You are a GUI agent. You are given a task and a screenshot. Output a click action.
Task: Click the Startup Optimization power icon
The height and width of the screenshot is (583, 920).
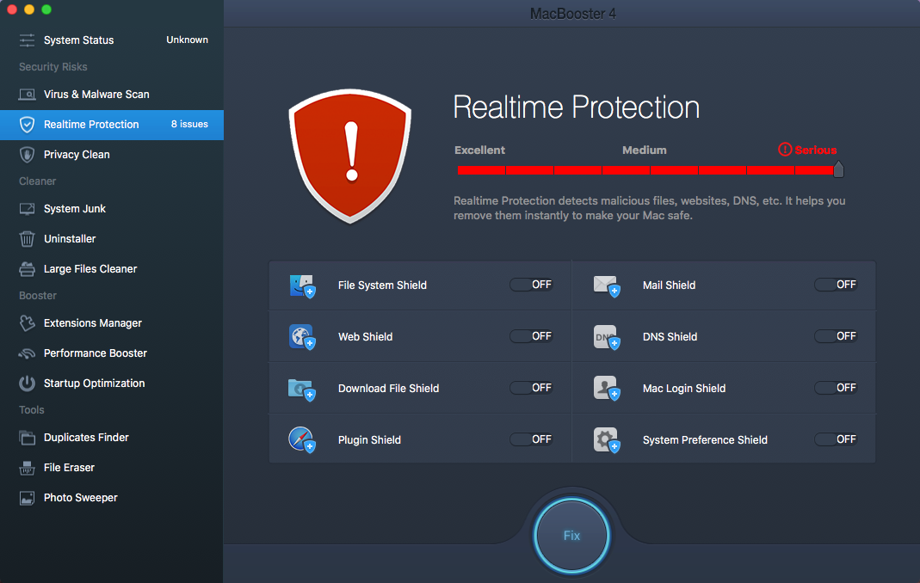click(x=27, y=383)
